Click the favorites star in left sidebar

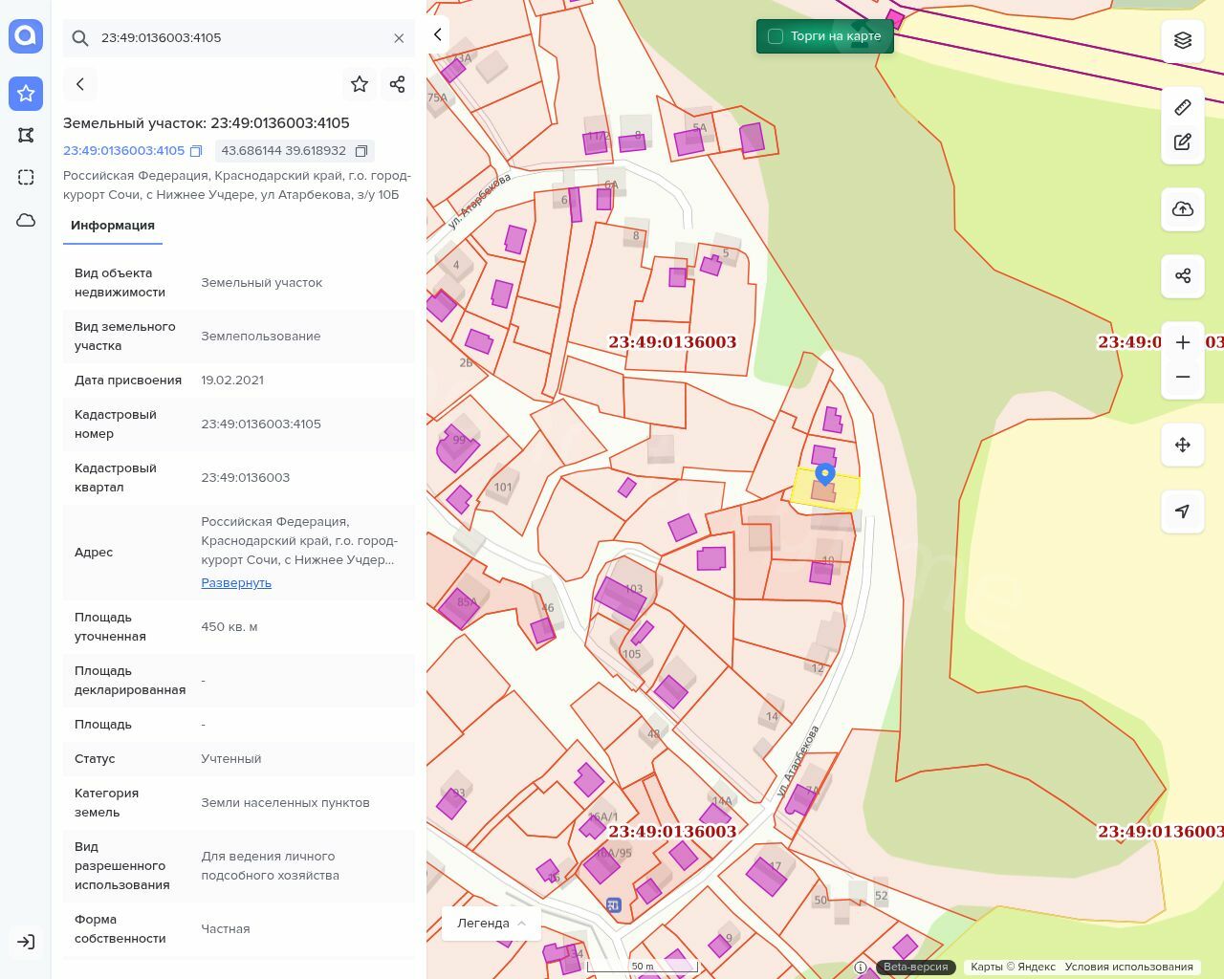26,93
